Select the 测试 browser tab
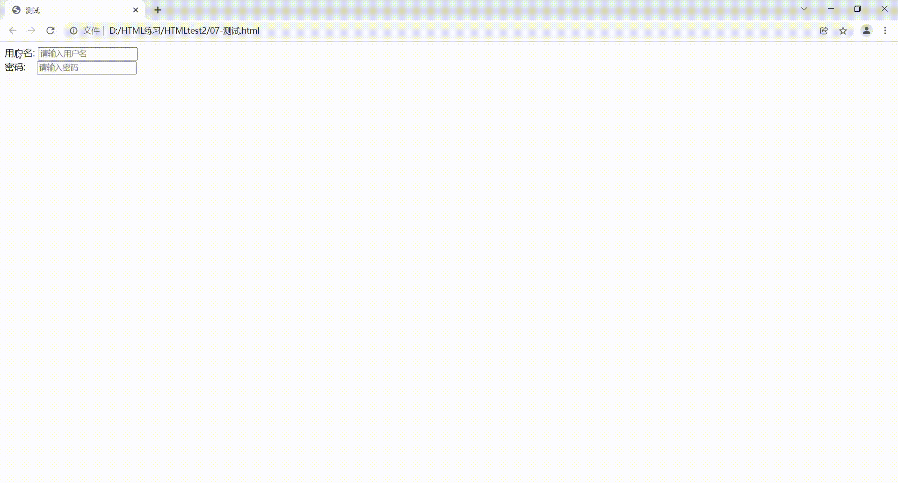This screenshot has width=898, height=483. pos(75,10)
